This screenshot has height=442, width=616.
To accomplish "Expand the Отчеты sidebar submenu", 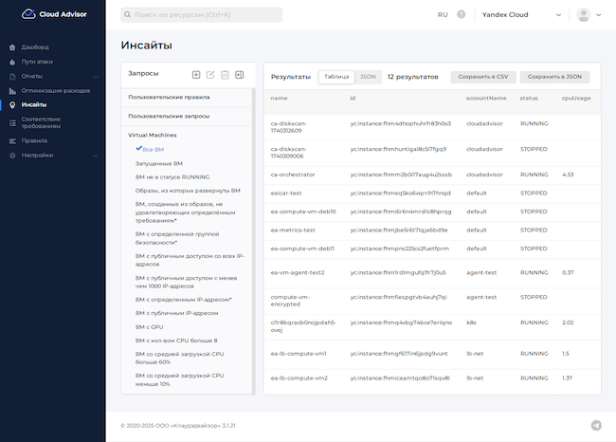I will click(95, 76).
